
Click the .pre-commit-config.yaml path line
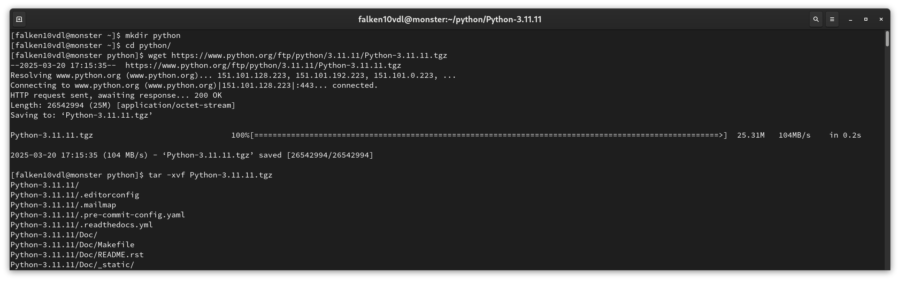point(98,215)
